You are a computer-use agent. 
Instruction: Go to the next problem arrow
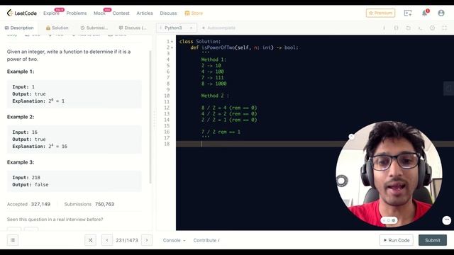(147, 240)
